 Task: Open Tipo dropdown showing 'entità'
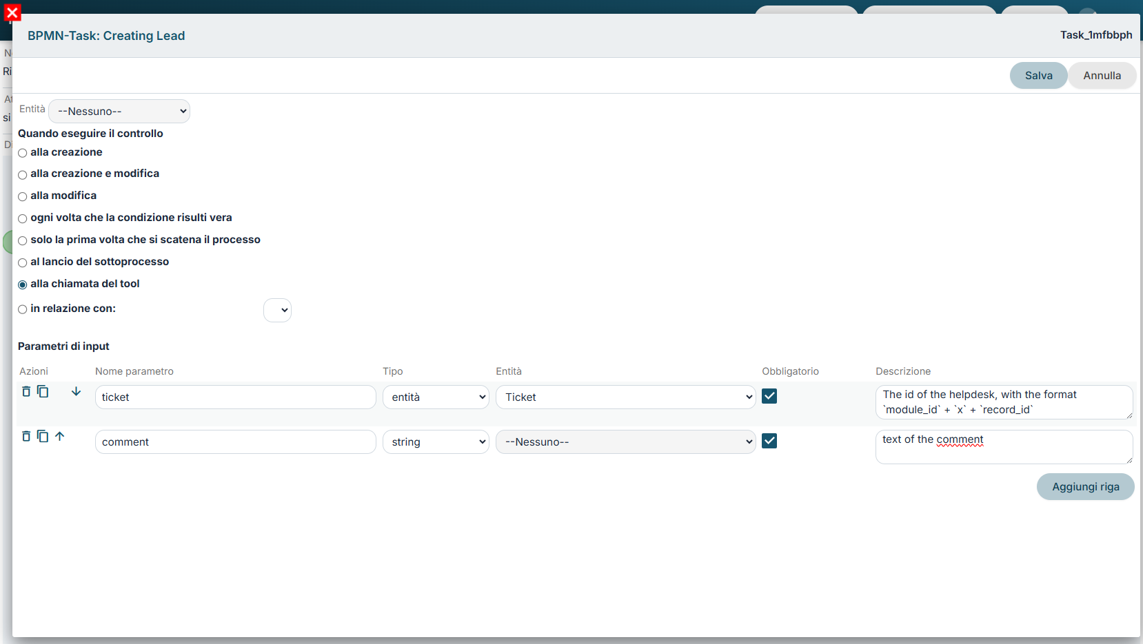(x=436, y=397)
